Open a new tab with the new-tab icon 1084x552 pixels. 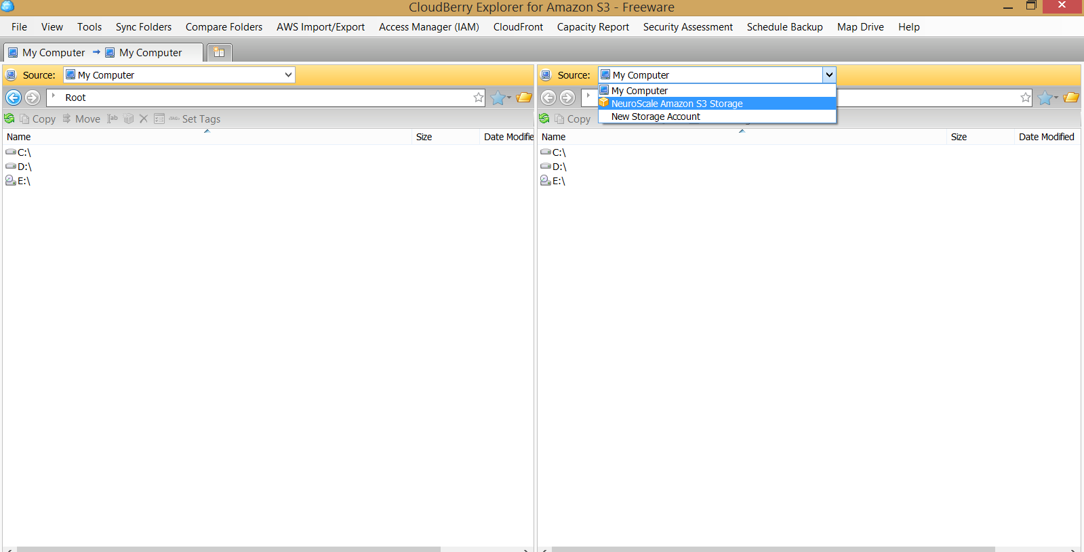point(219,52)
